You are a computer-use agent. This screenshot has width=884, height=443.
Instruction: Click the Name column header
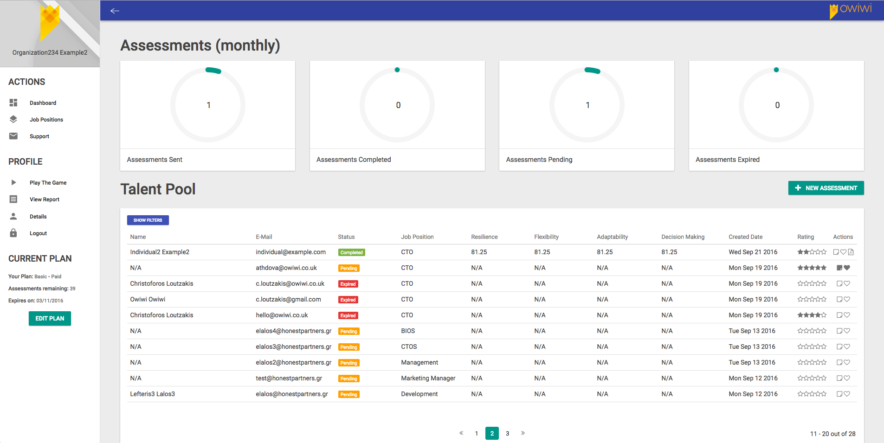pyautogui.click(x=138, y=237)
